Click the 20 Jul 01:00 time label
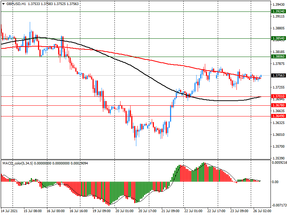Viewport: 287px width, 215px height. pos(124,211)
